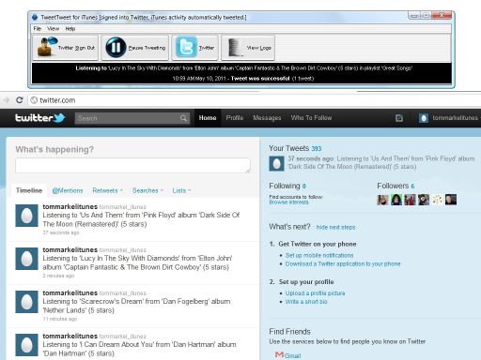Click the avatar beside Your Tweets latest tweet
The image size is (481, 360).
click(276, 163)
